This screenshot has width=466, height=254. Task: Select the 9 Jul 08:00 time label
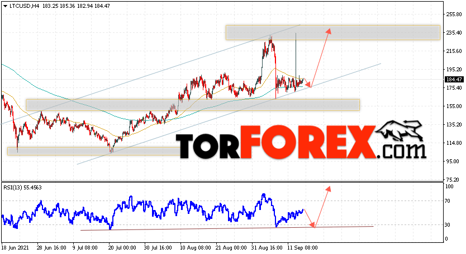(x=85, y=248)
